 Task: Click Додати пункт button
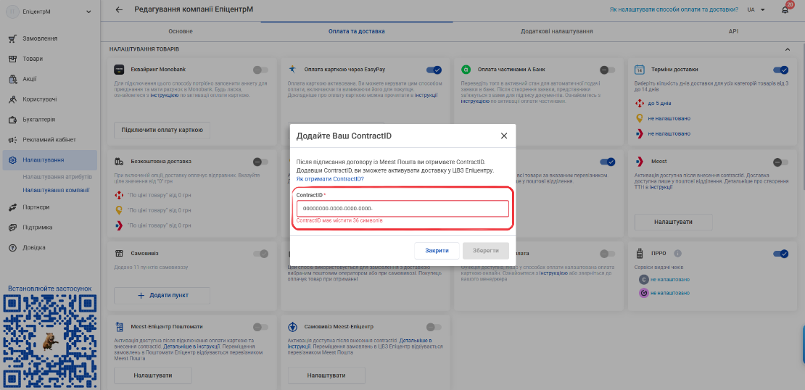162,296
